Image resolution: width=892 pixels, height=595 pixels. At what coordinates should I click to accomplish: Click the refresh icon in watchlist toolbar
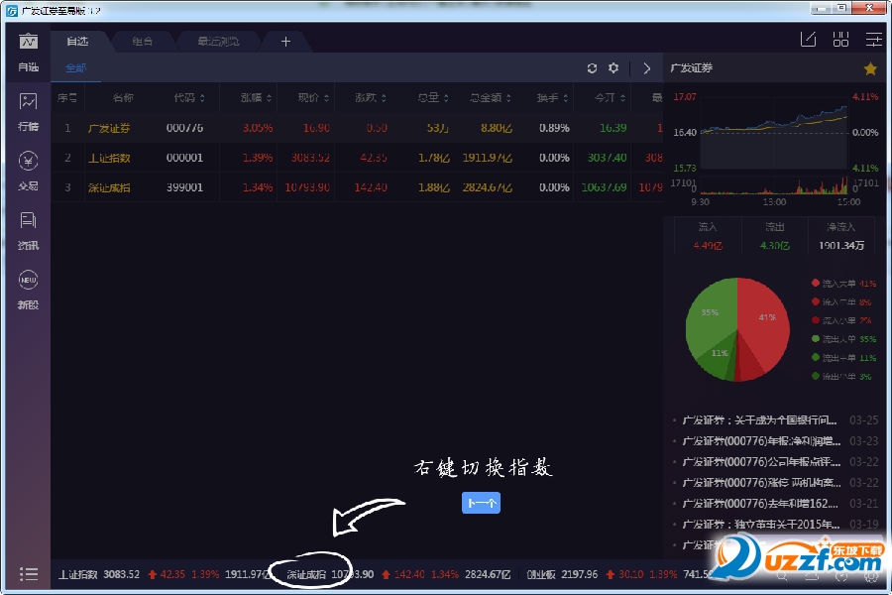(x=593, y=68)
